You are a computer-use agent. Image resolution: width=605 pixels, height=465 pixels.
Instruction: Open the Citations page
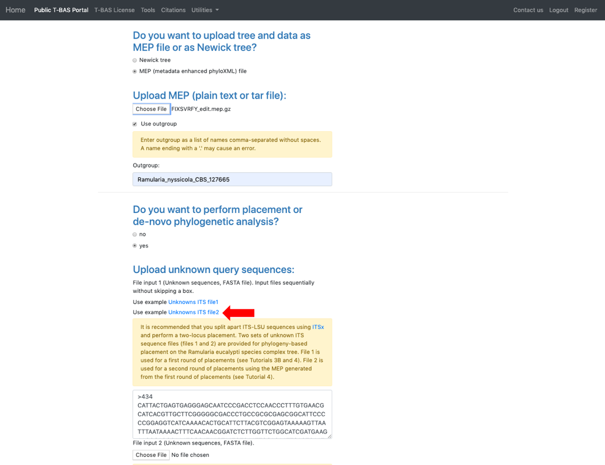[173, 10]
